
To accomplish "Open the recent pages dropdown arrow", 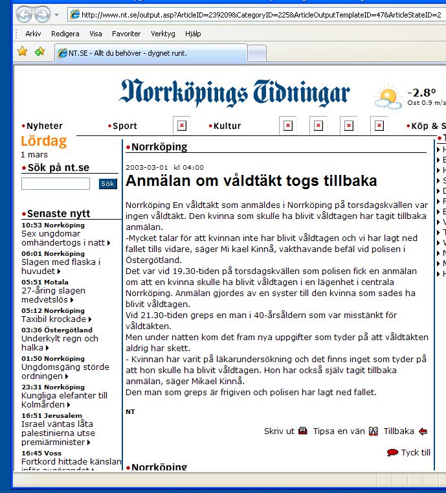I will pyautogui.click(x=56, y=14).
